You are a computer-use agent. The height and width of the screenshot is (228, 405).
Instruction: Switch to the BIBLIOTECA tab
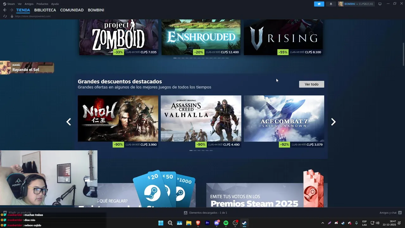[x=45, y=10]
